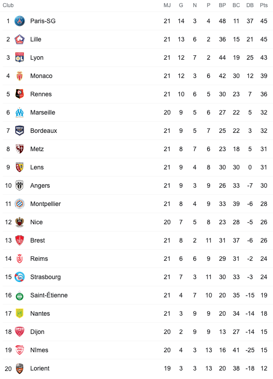
Task: Select the Bordeaux club crest
Action: (x=20, y=131)
